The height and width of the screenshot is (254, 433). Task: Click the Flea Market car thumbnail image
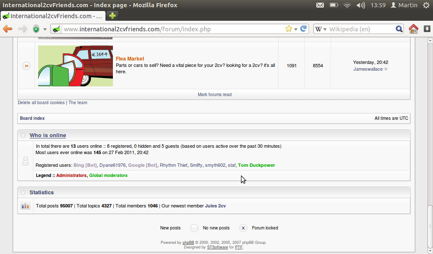coord(75,66)
